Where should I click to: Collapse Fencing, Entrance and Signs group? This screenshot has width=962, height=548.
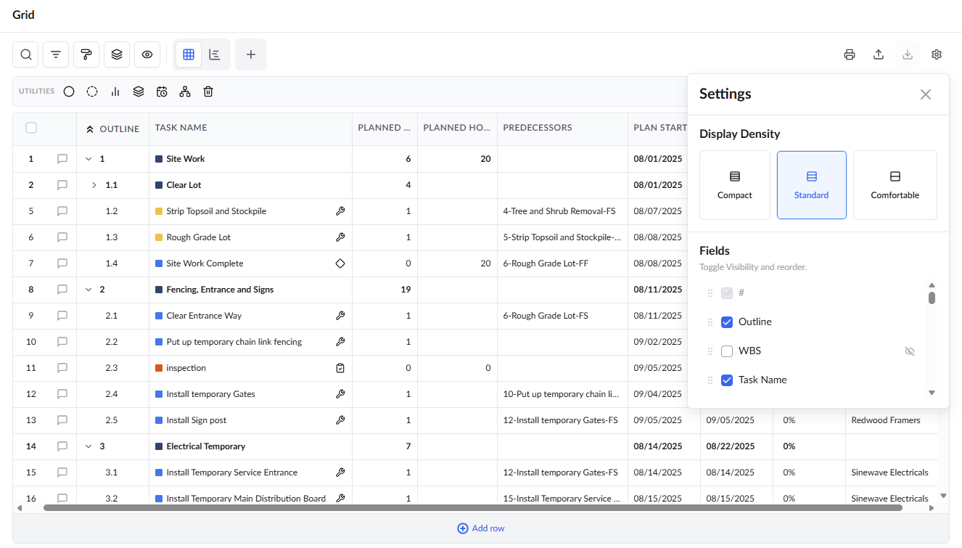pos(89,290)
